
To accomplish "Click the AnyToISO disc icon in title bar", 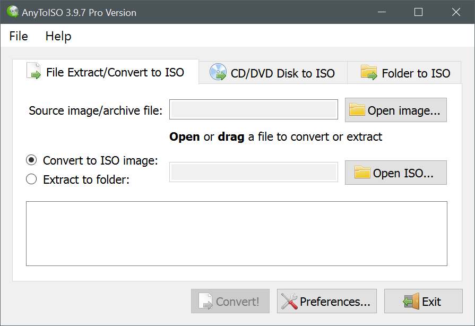I will [x=12, y=12].
